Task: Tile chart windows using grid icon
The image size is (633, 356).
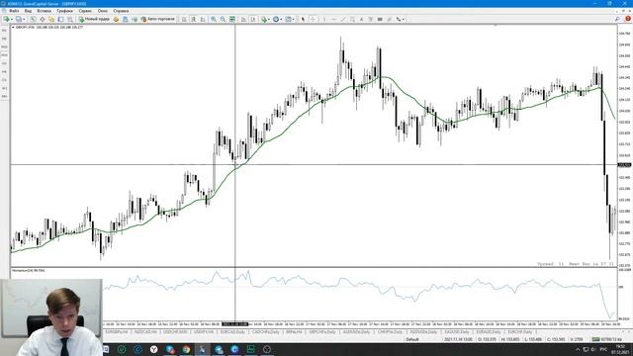Action: pyautogui.click(x=232, y=19)
